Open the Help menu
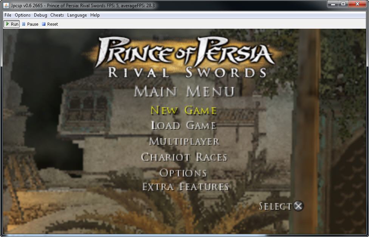Viewport: 369px width, 237px height. [x=95, y=15]
